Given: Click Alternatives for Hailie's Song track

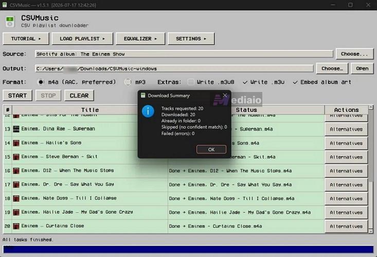Looking at the screenshot, I should [346, 143].
